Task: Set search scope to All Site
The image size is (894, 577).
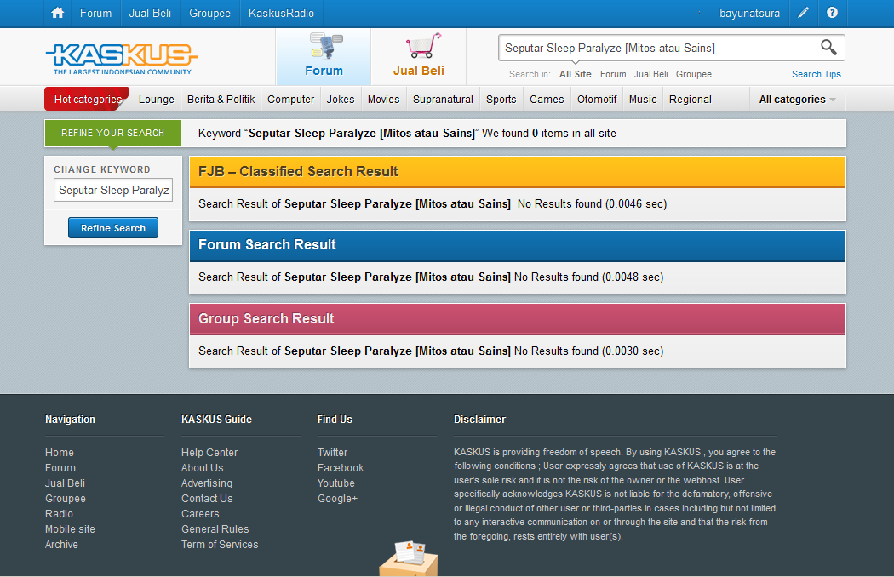Action: (576, 74)
